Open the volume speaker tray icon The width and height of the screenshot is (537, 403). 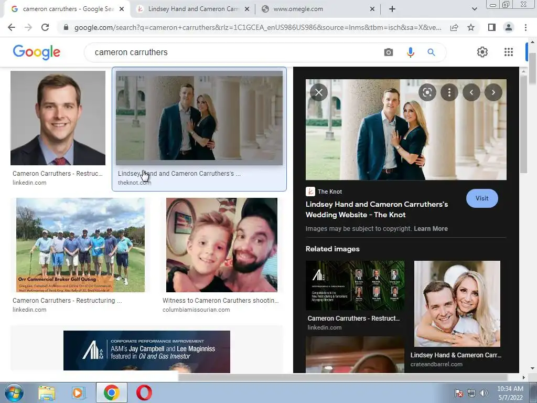click(x=484, y=393)
